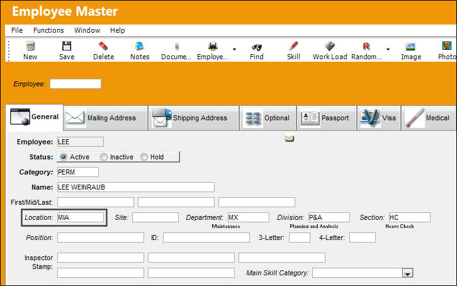Save the employee record with the Save icon

[67, 46]
